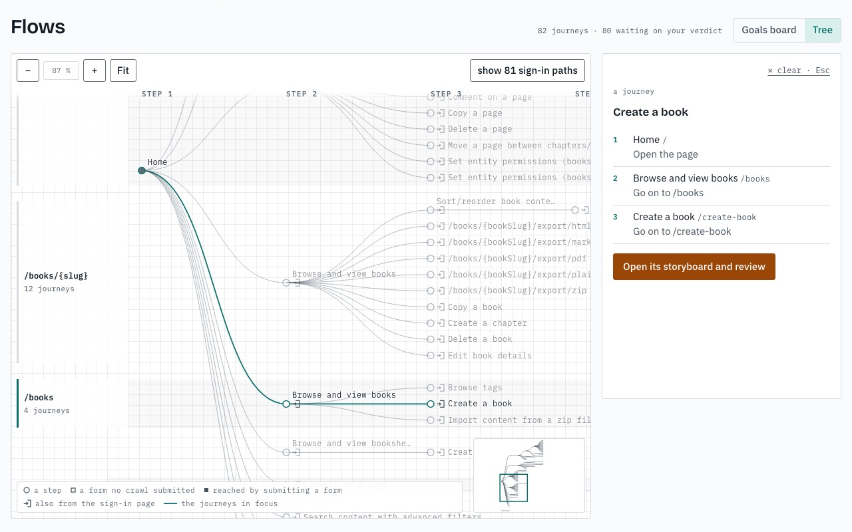852x532 pixels.
Task: Click the Browse tags node circle
Action: [431, 388]
